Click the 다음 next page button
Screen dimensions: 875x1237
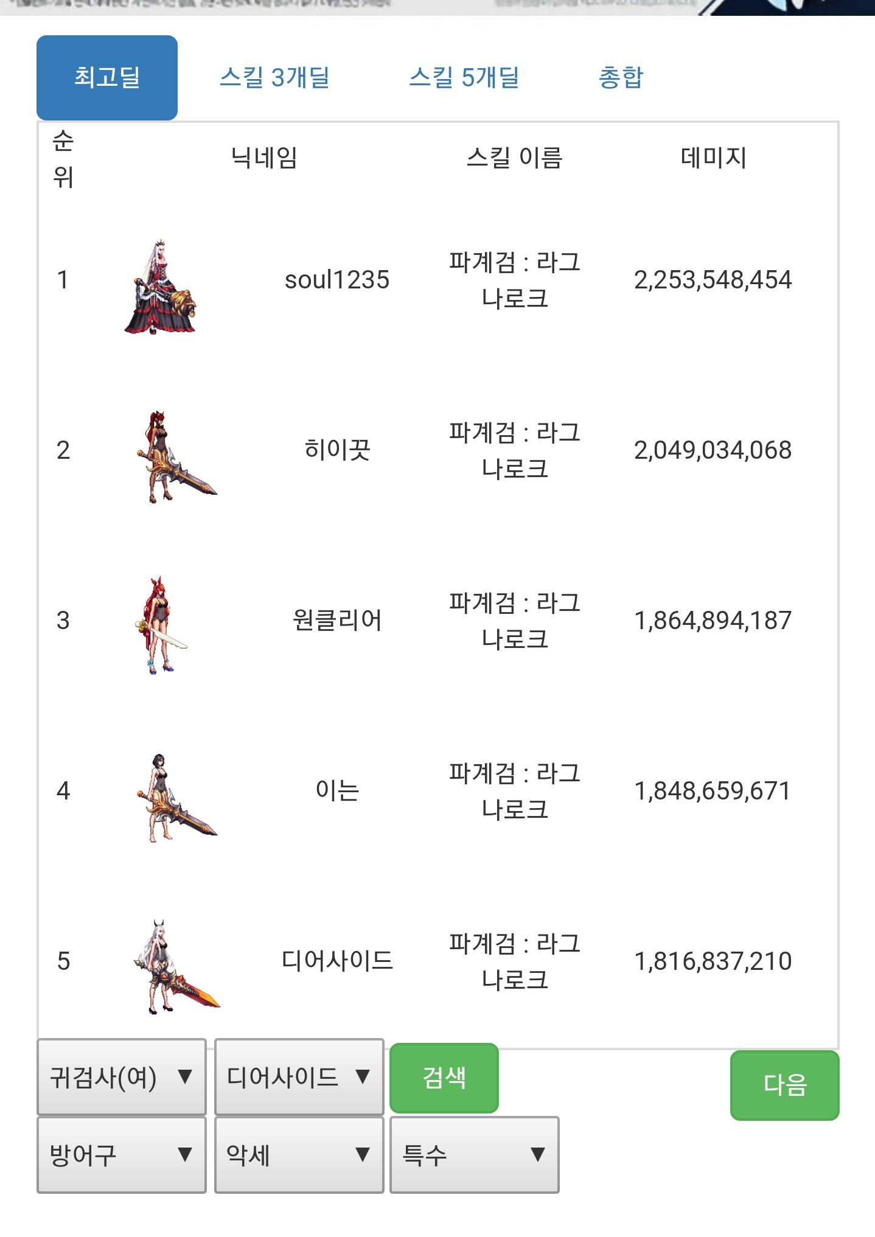(x=785, y=1085)
